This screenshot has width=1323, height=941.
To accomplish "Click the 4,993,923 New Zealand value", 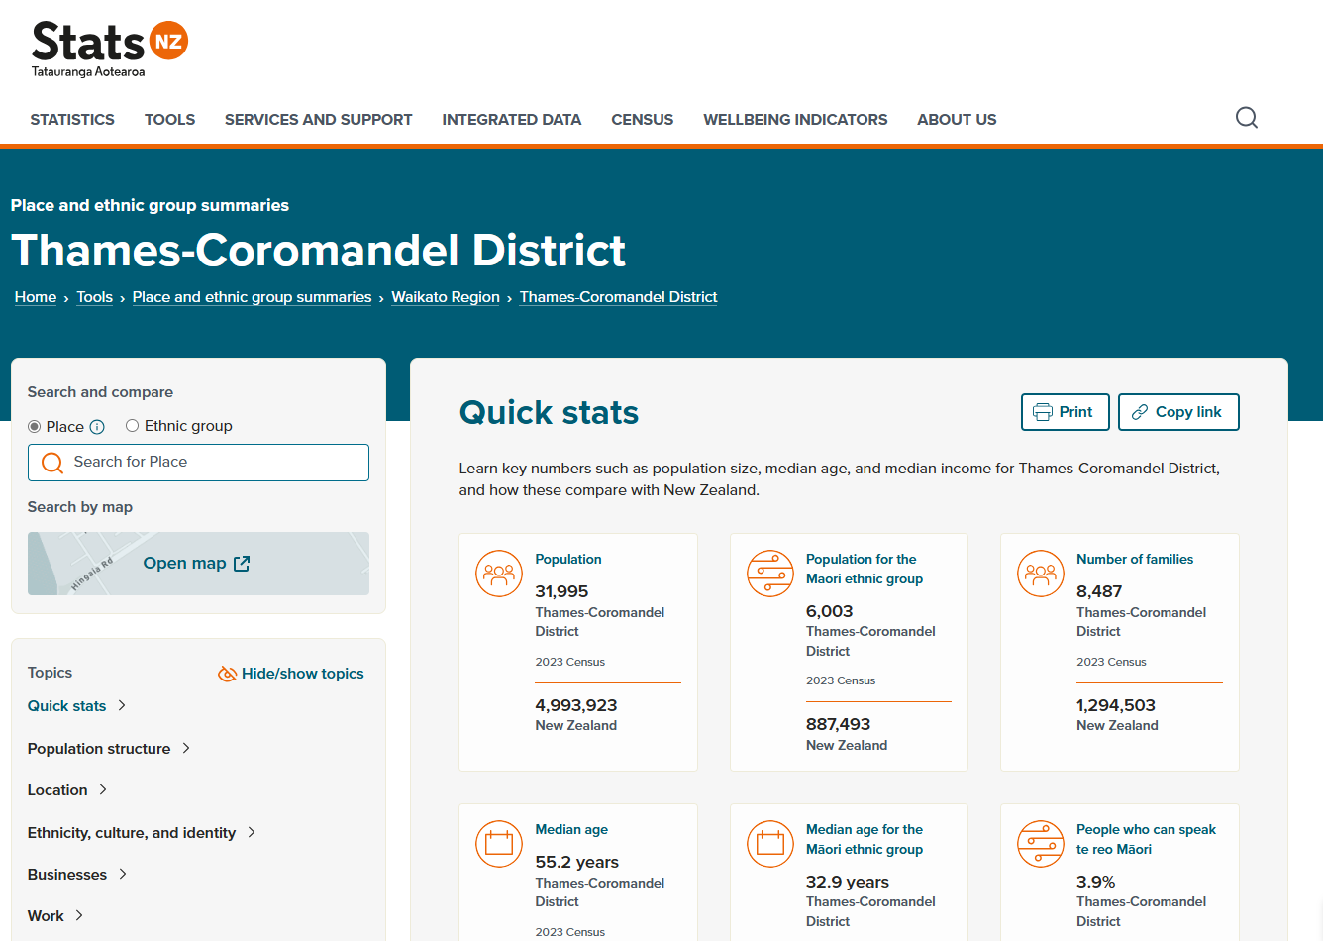I will [x=576, y=706].
